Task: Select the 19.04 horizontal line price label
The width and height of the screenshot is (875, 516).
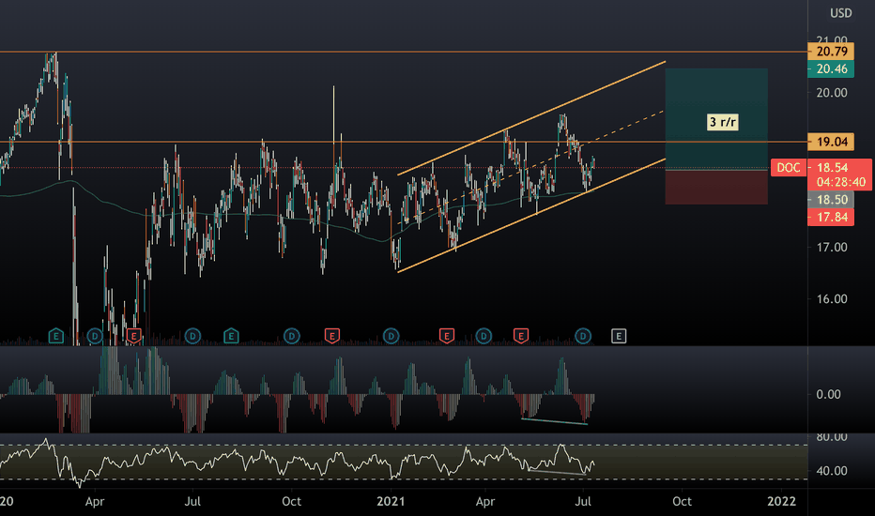Action: point(832,142)
